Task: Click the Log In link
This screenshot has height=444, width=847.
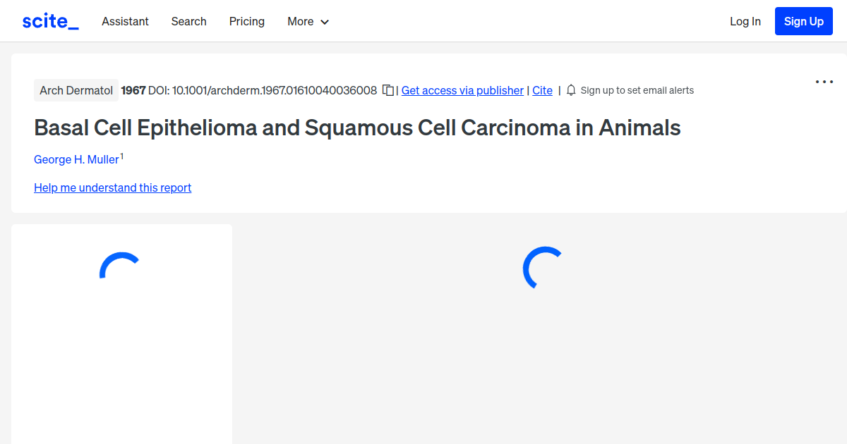Action: pos(745,21)
